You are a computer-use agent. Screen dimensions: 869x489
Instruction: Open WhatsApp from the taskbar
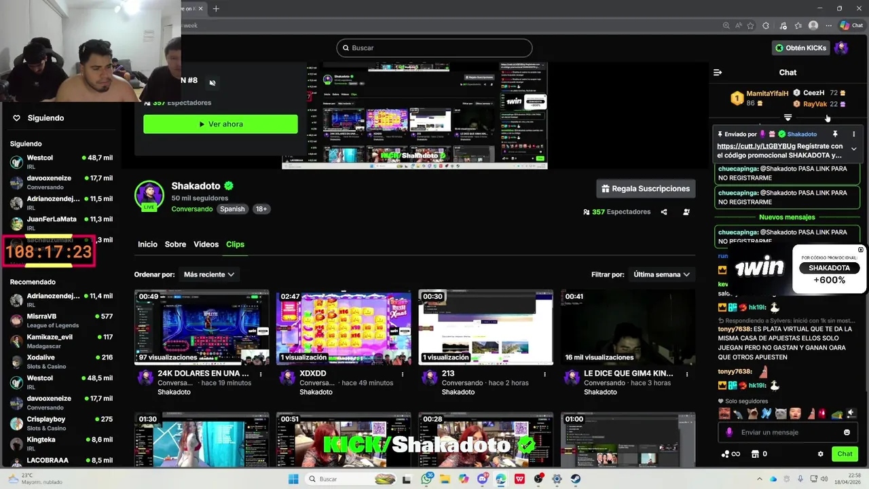click(427, 479)
